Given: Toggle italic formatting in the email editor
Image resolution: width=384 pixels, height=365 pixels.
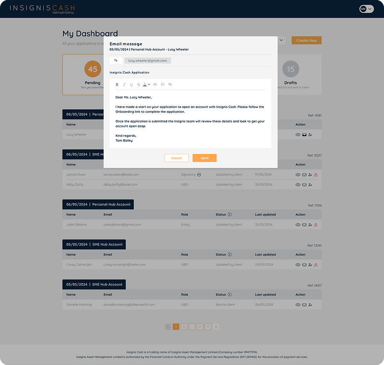Looking at the screenshot, I should click(x=124, y=85).
